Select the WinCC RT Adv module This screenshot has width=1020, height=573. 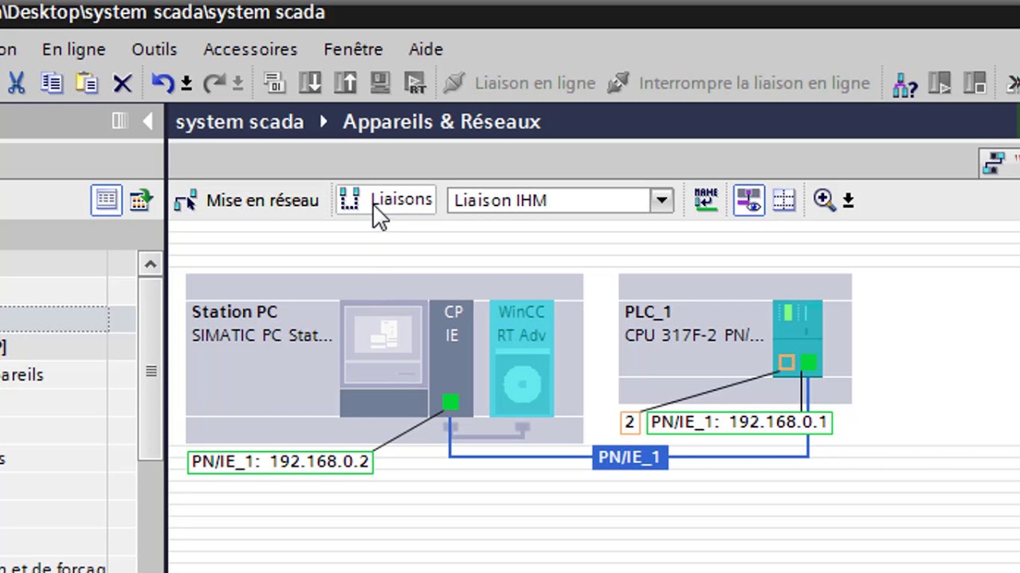(x=521, y=358)
